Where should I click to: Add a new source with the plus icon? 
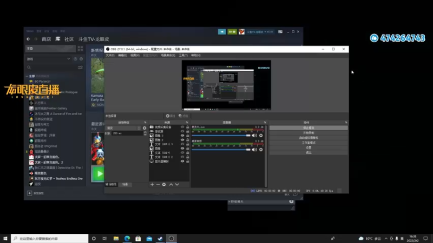coord(152,184)
